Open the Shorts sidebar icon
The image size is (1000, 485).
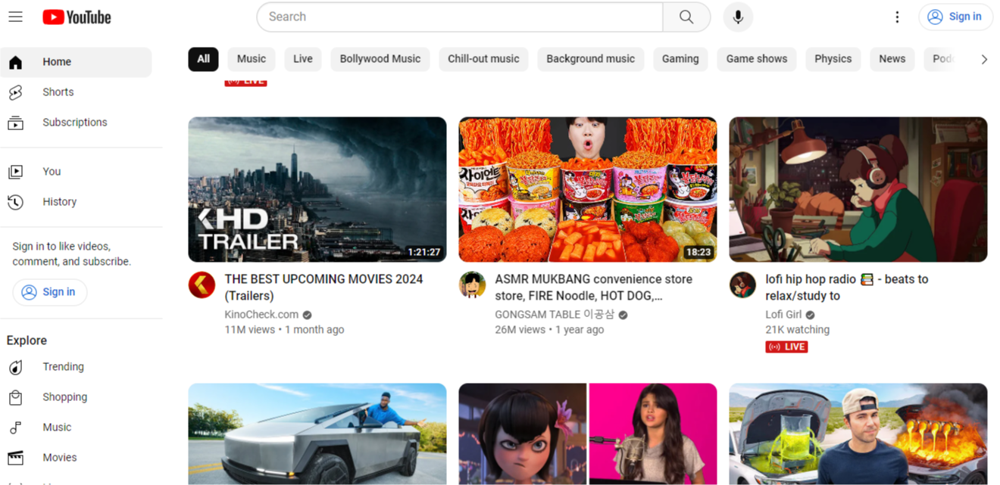(x=16, y=92)
